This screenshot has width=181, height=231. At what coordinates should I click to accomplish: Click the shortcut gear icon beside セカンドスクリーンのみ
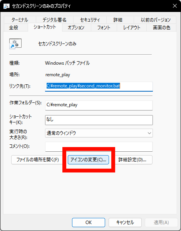(15, 44)
